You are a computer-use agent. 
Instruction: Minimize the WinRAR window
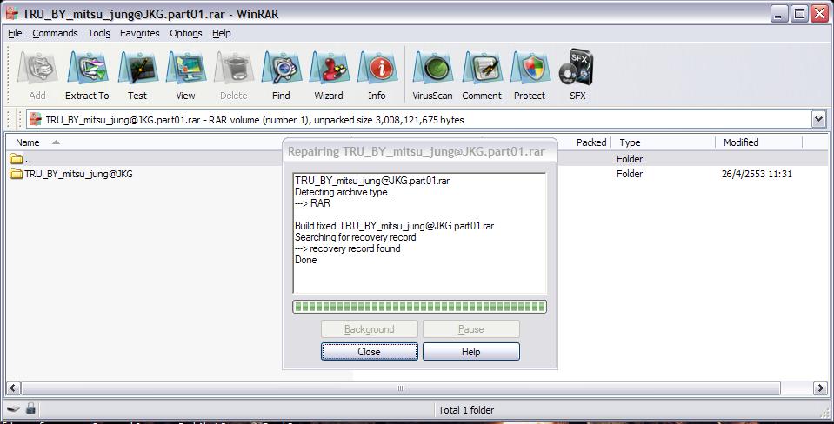780,14
